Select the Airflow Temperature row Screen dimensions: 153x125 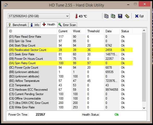click(71, 81)
